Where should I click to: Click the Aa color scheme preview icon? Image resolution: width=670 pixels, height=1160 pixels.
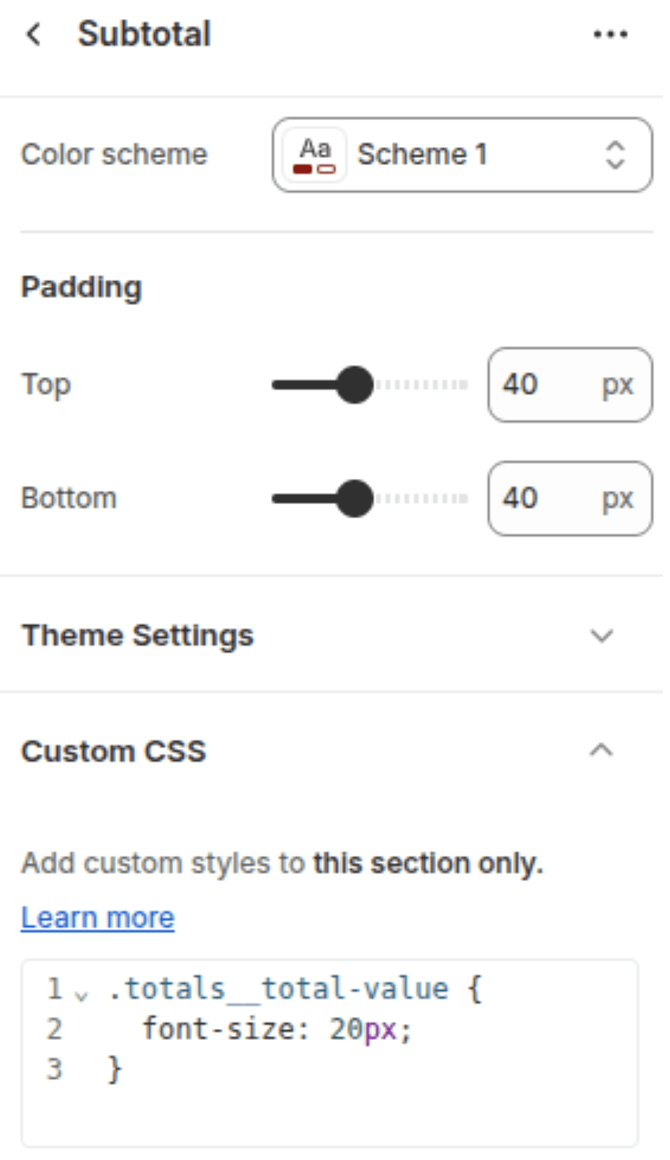[x=314, y=155]
